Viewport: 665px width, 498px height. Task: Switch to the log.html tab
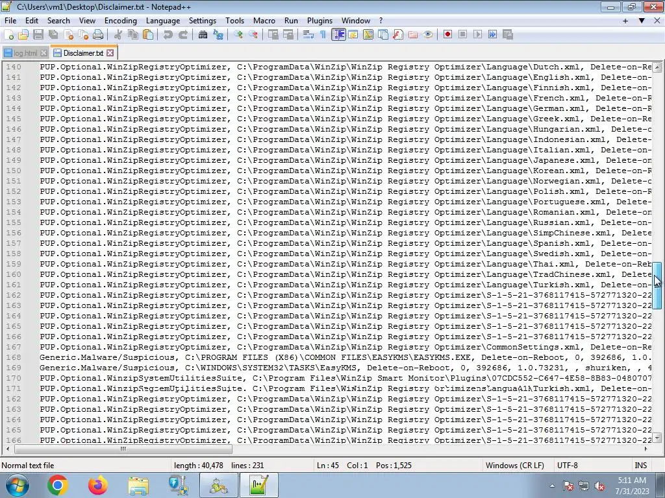[x=25, y=53]
